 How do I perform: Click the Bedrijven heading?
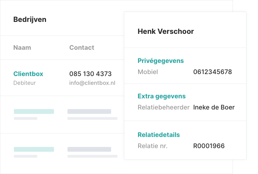(30, 20)
